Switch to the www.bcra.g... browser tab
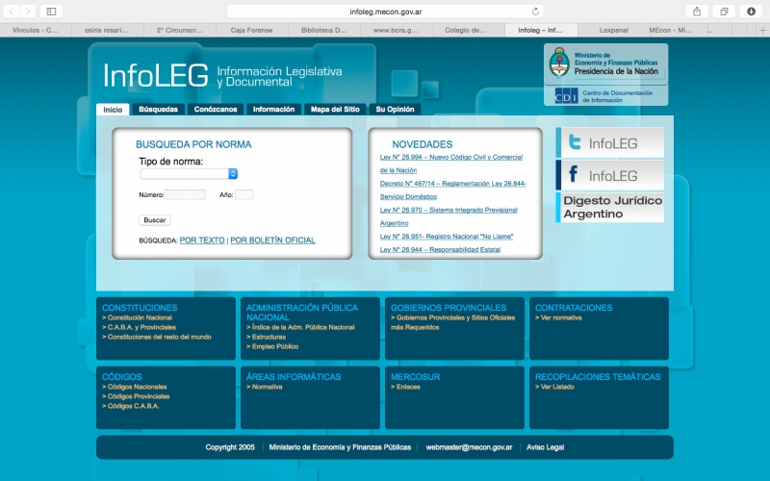Screen dimensions: 770x481 [x=396, y=31]
